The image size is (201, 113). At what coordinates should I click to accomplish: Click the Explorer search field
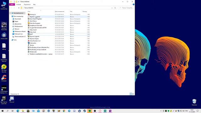point(126,8)
